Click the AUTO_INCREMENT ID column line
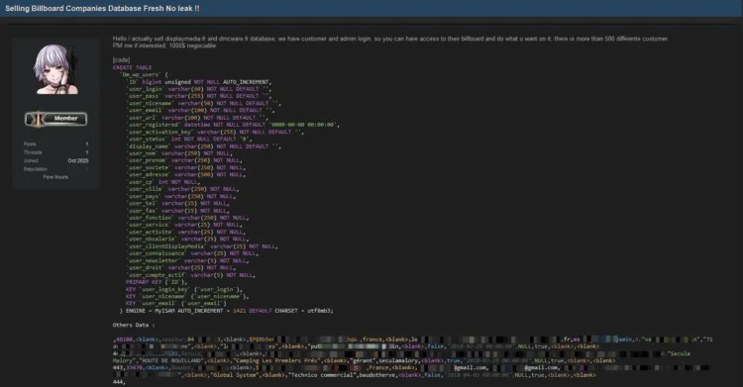Image resolution: width=743 pixels, height=387 pixels. [198, 82]
